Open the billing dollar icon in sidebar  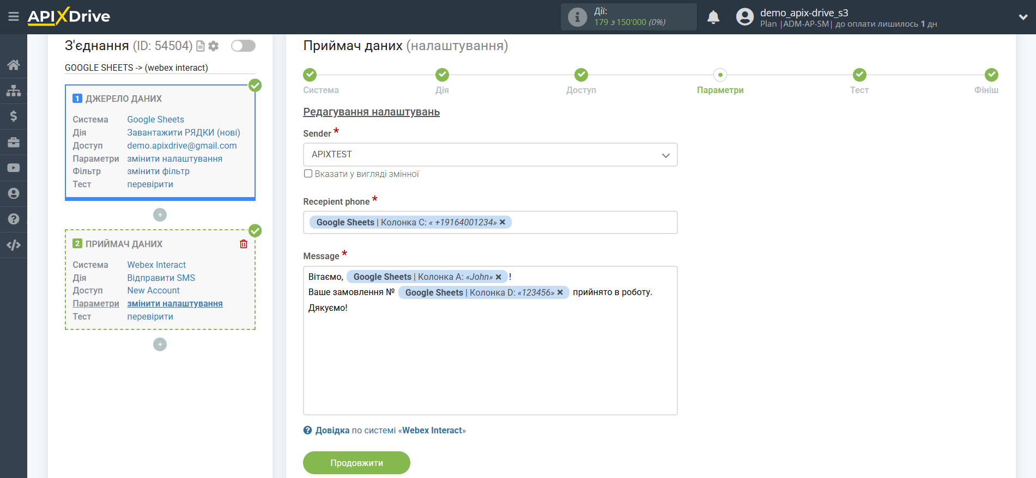[x=14, y=116]
